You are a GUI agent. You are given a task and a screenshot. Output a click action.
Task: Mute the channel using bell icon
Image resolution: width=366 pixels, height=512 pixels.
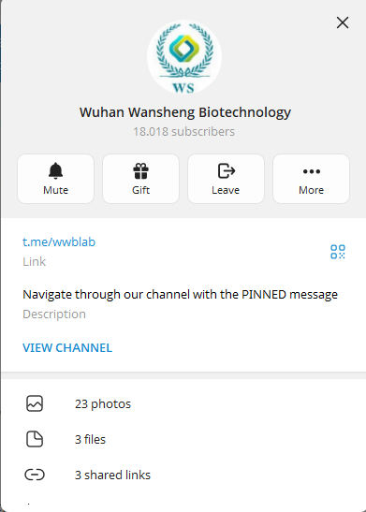pyautogui.click(x=55, y=179)
